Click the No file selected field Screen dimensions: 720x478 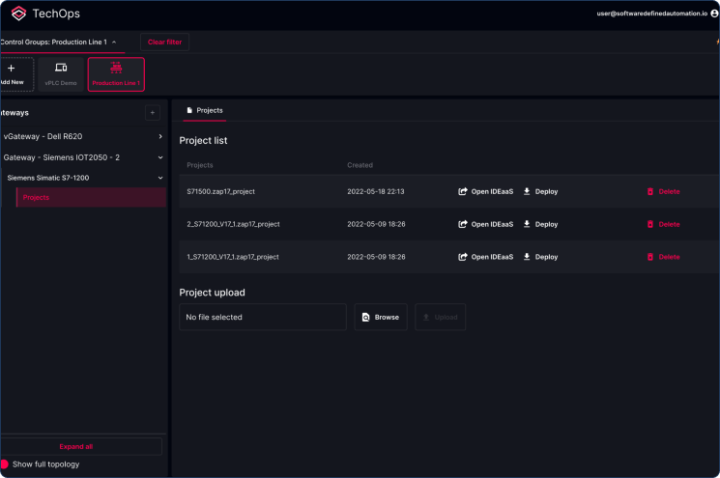pos(262,317)
